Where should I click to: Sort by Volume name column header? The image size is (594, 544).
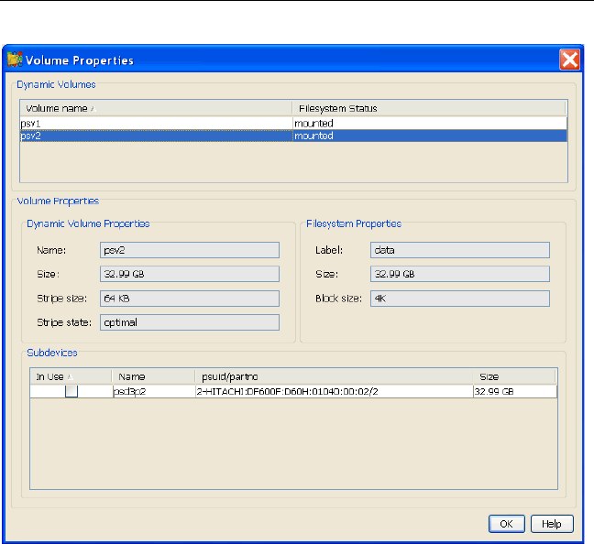[x=156, y=108]
